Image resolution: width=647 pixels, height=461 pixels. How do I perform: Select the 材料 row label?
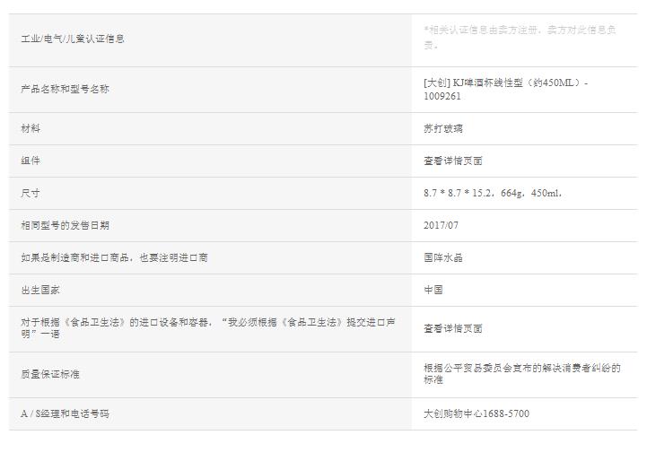click(31, 128)
